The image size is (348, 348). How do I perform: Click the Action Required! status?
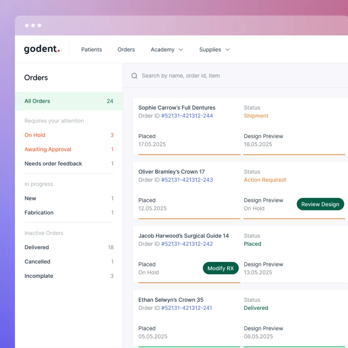tap(265, 180)
